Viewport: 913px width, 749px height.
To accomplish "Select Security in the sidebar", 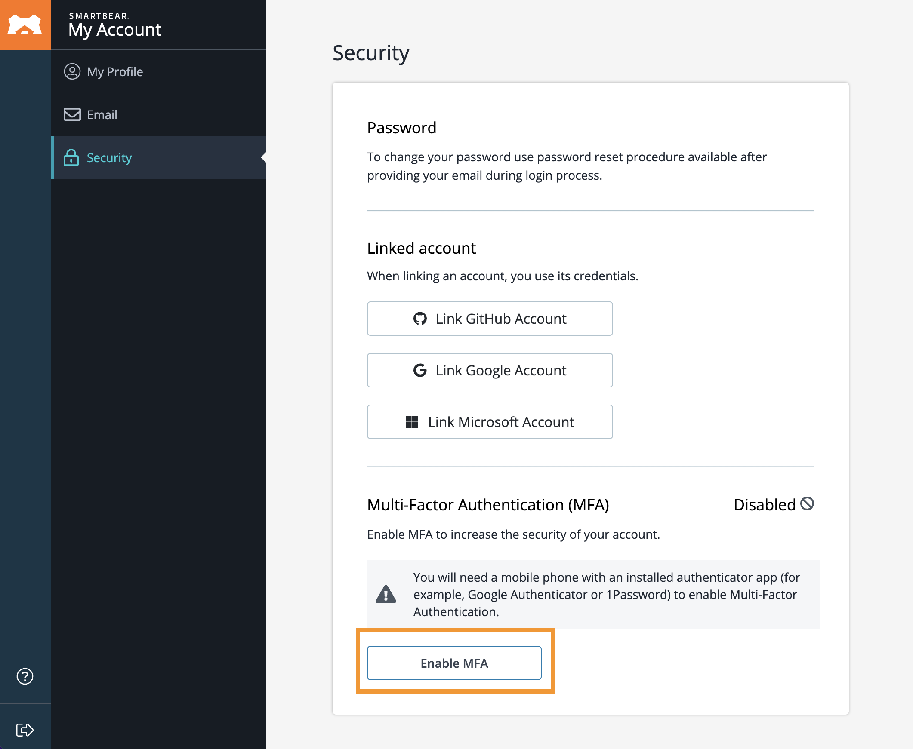I will click(x=109, y=157).
